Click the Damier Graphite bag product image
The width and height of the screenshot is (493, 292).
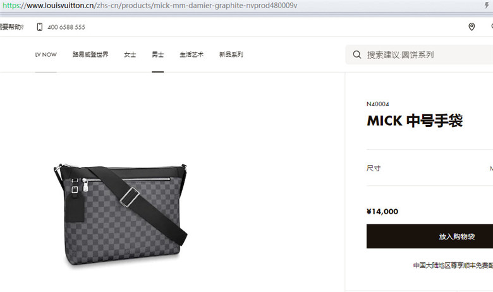(121, 216)
